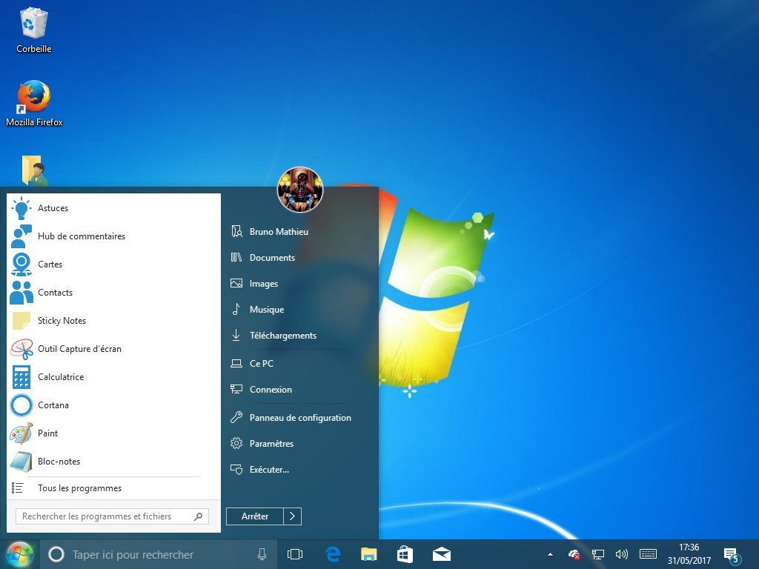Launch the Calculatrice icon
This screenshot has width=759, height=569.
21,377
